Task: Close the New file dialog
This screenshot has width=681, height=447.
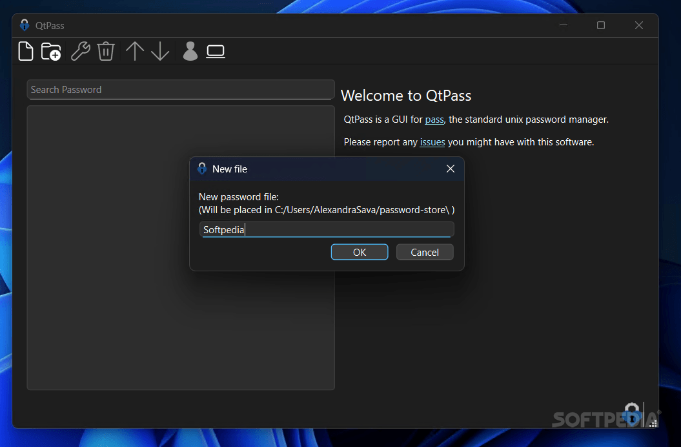Action: point(451,169)
